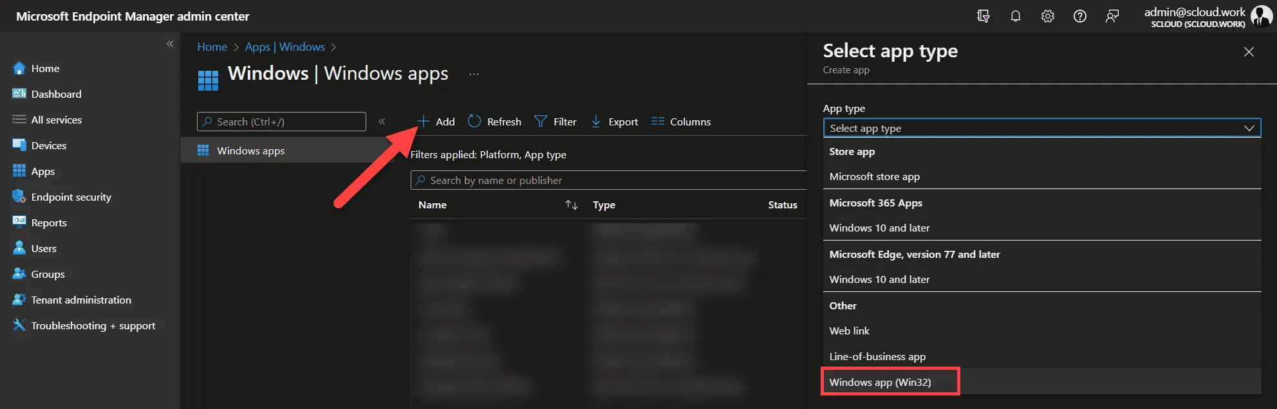Open the Cloud Shell / directory filter icon
The width and height of the screenshot is (1277, 409).
pyautogui.click(x=983, y=16)
